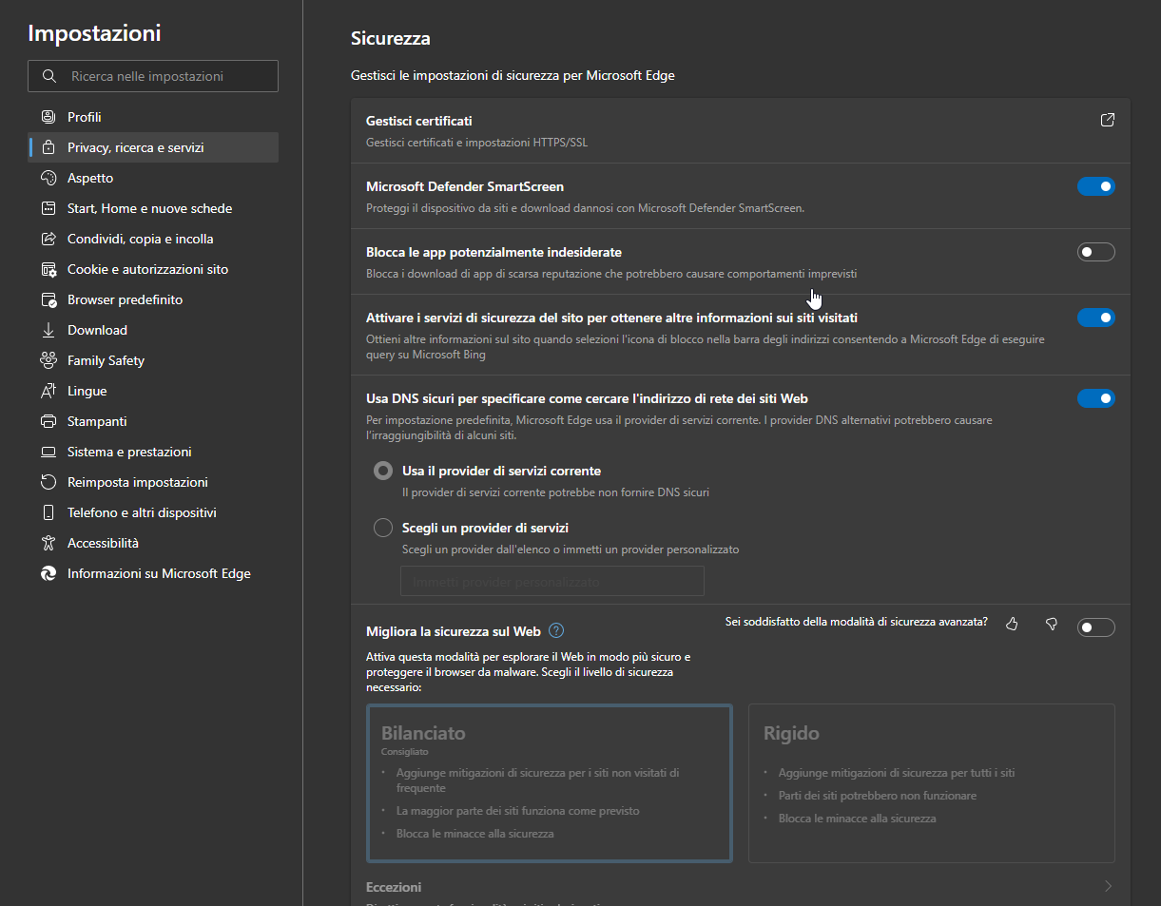Choose the Bilanciato security level card
1161x906 pixels.
[x=549, y=782]
